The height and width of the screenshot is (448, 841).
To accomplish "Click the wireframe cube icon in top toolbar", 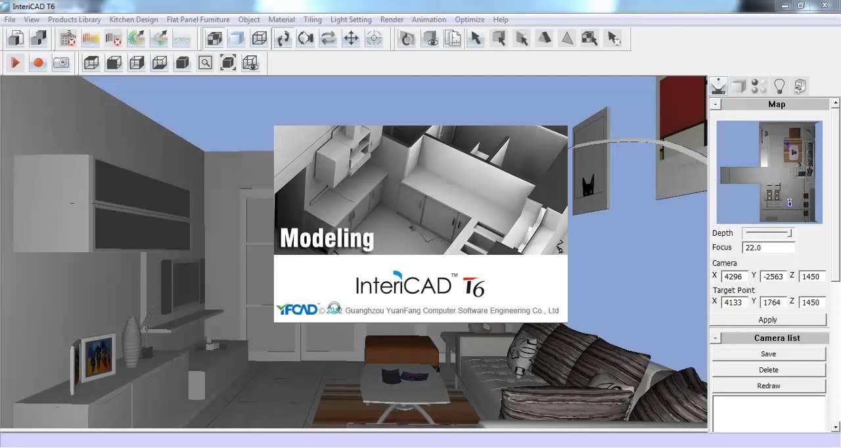I will pyautogui.click(x=260, y=39).
